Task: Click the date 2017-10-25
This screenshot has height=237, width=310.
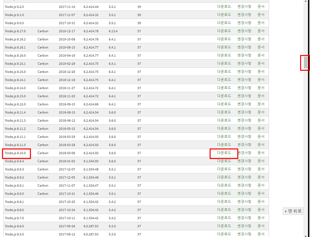Action: point(67,202)
